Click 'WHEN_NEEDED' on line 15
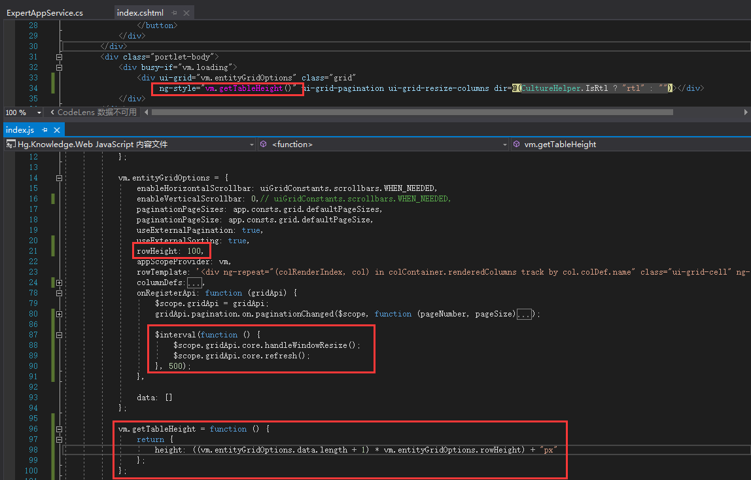Screen dimensions: 751x480 (x=410, y=188)
